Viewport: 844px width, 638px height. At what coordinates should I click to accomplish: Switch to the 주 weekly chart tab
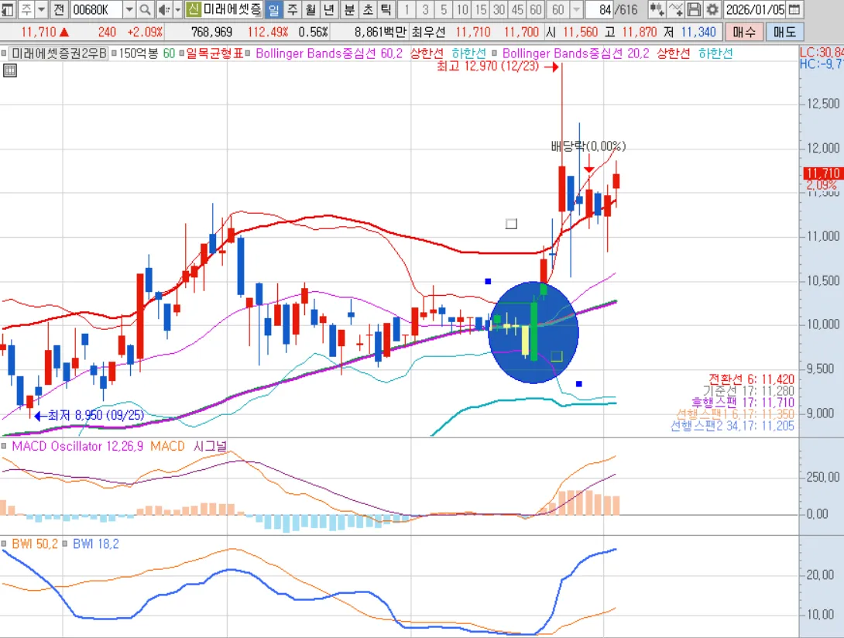tap(292, 10)
